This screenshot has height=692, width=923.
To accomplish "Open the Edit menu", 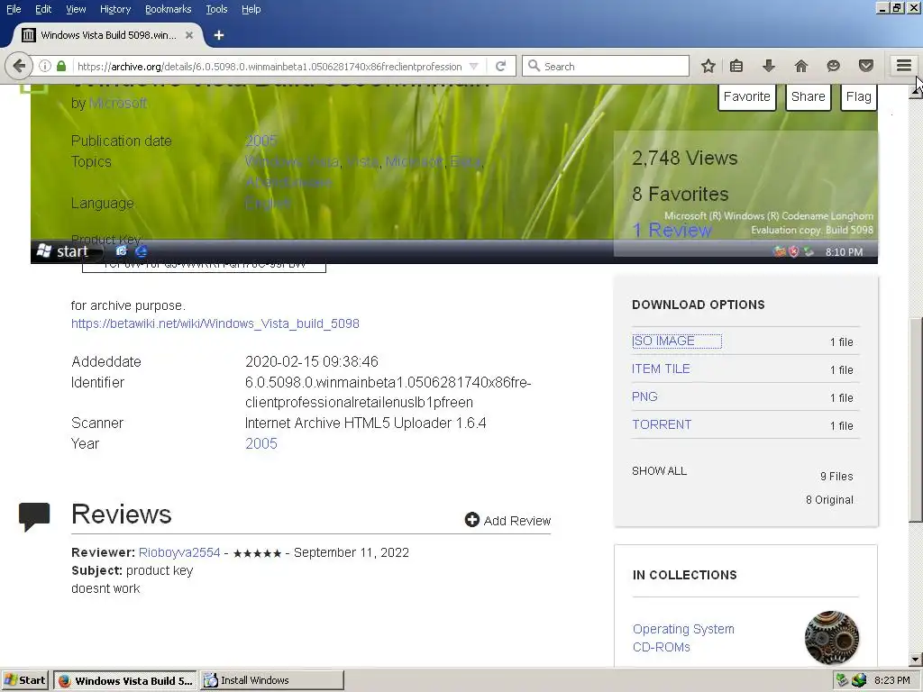I will (x=43, y=9).
